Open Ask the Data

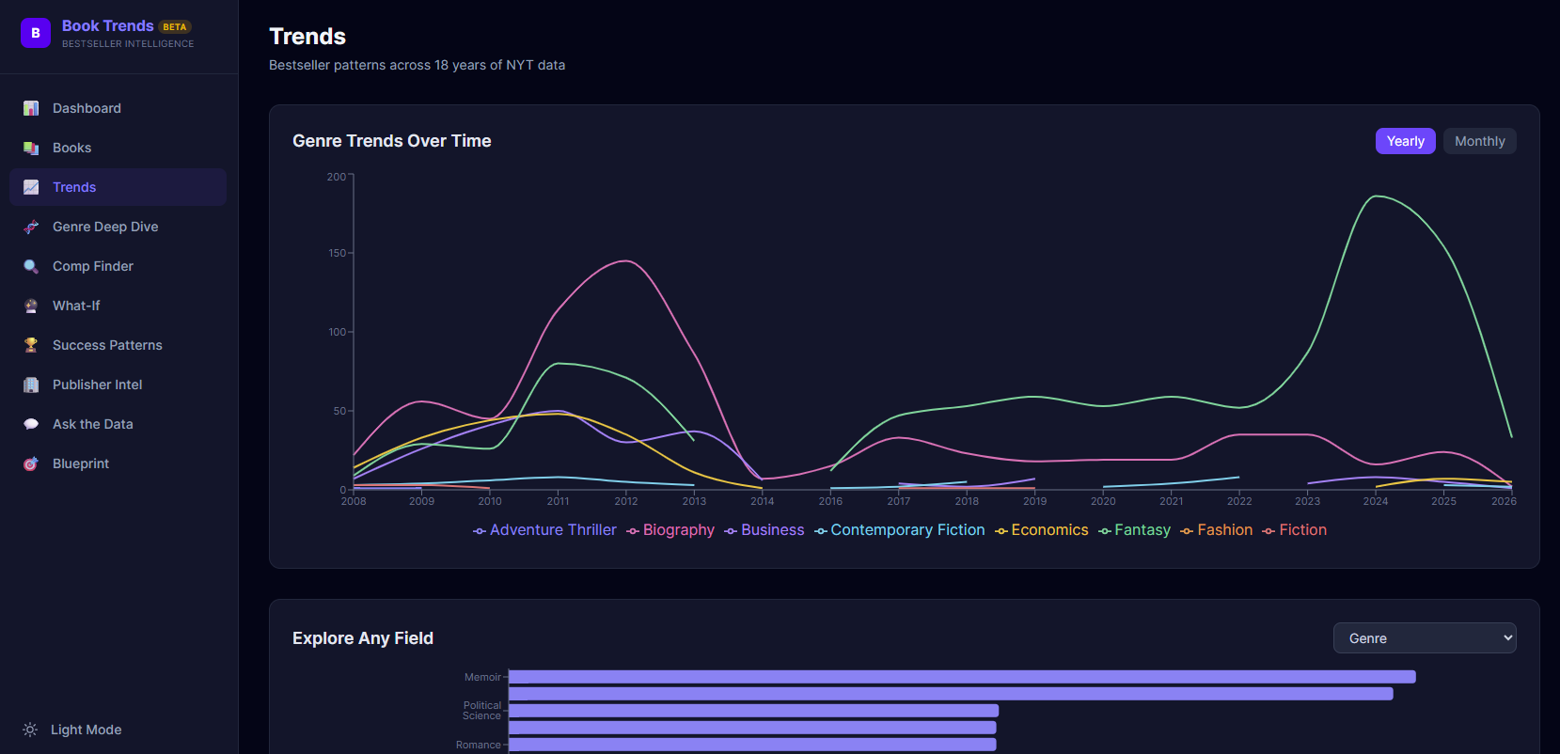click(x=118, y=424)
